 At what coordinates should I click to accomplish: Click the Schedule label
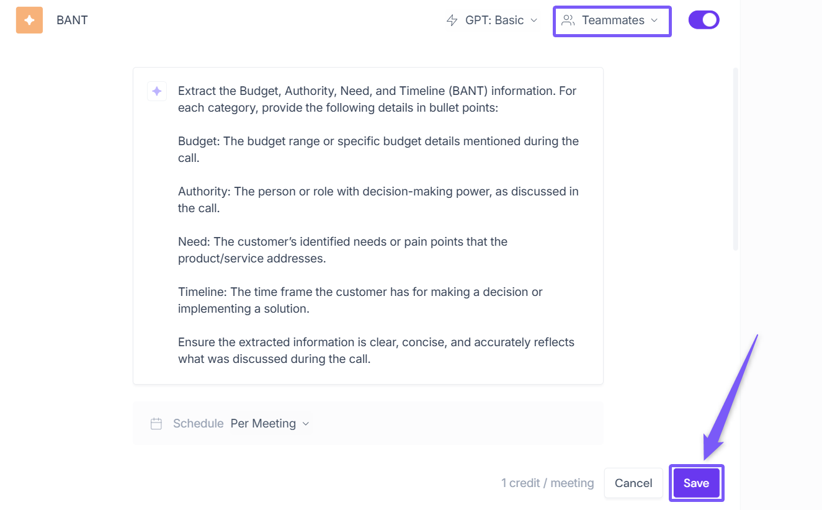(198, 424)
